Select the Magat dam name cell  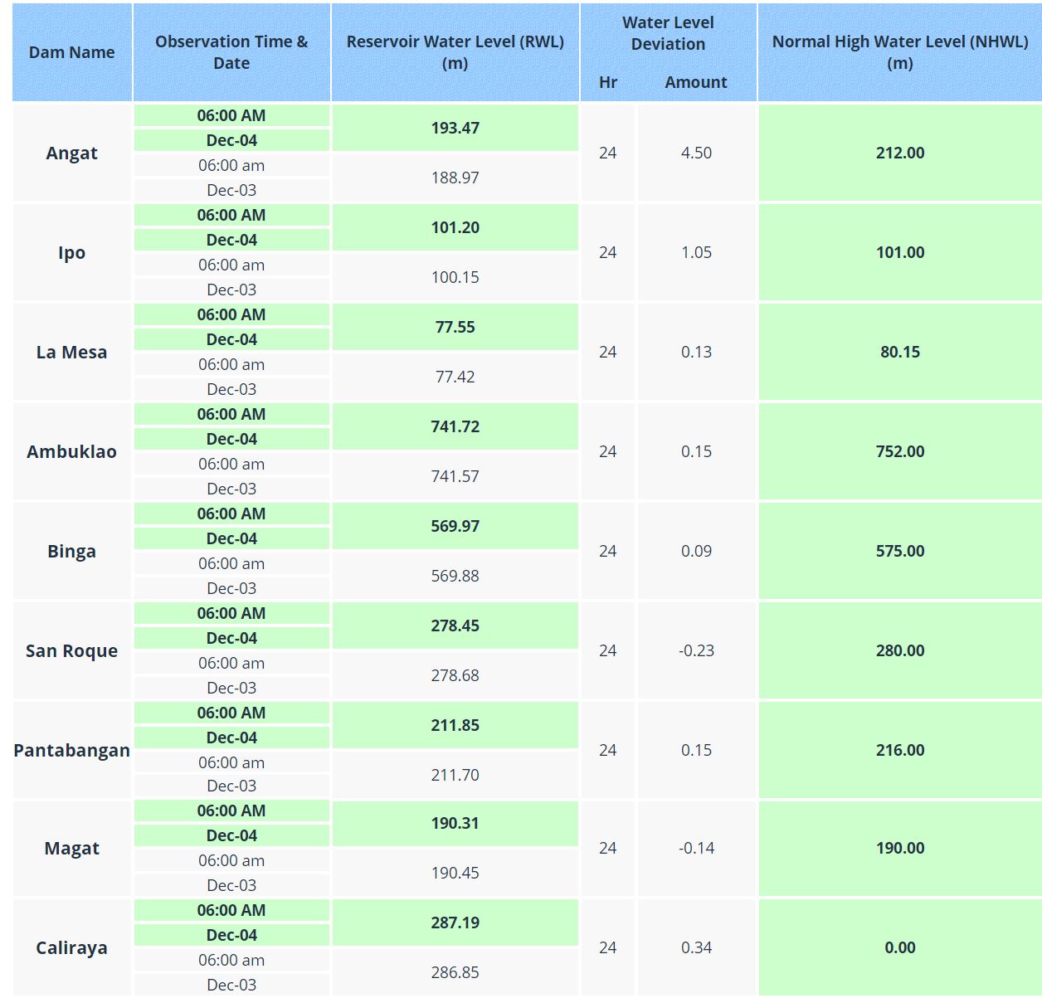point(71,848)
